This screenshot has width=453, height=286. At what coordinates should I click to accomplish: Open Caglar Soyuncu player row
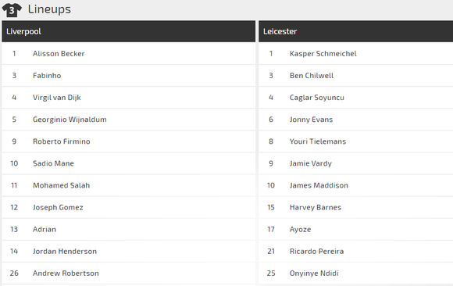pyautogui.click(x=355, y=98)
